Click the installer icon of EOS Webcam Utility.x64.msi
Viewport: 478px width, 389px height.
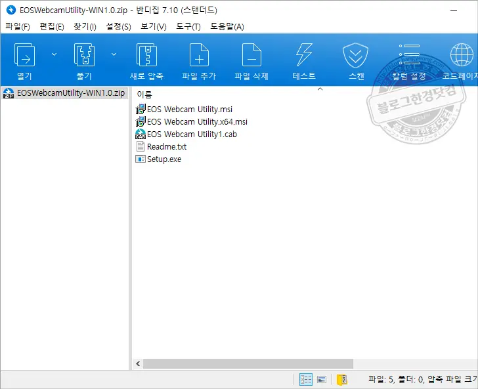point(141,121)
